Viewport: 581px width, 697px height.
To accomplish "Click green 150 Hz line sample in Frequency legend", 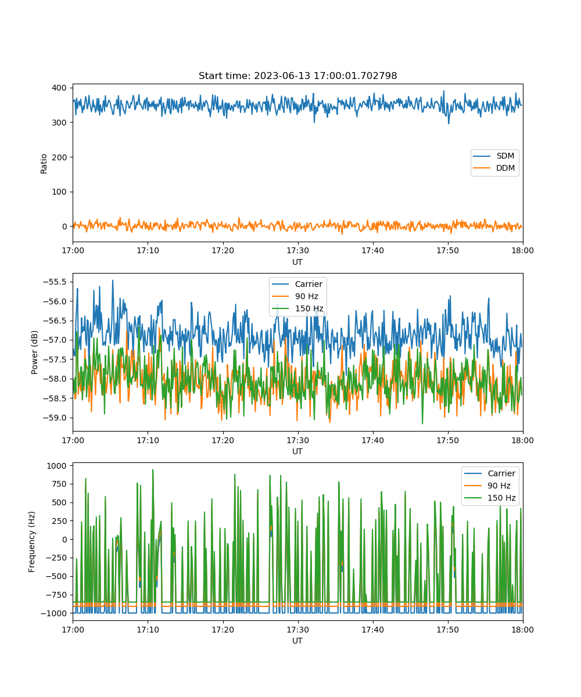I will pos(473,498).
